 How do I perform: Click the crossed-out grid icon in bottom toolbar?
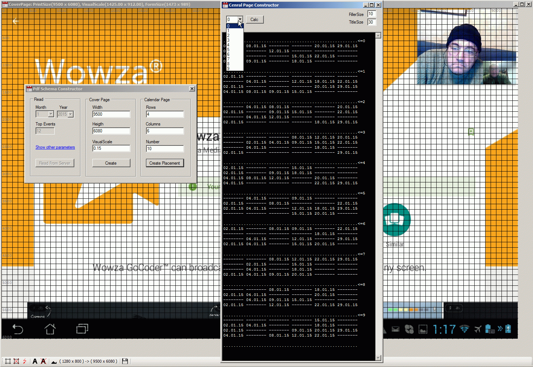[x=16, y=361]
